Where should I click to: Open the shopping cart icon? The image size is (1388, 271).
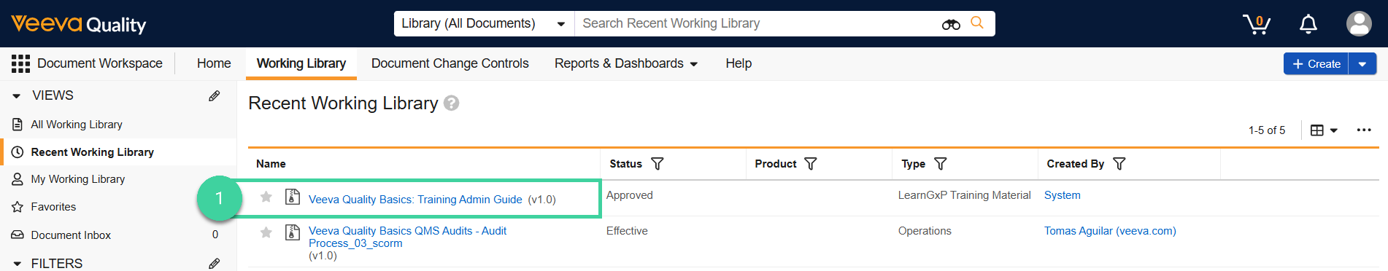(1257, 24)
